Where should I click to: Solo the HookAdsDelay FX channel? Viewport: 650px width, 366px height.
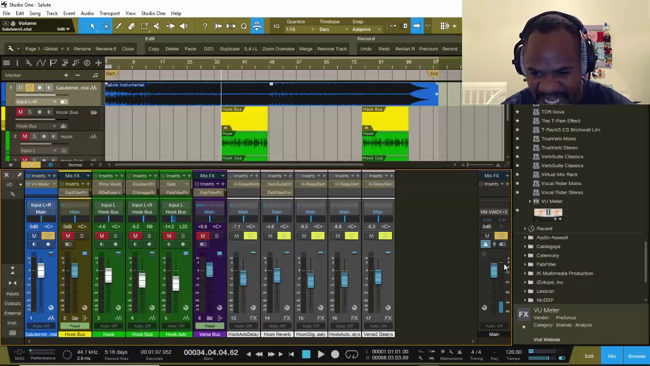(x=250, y=236)
